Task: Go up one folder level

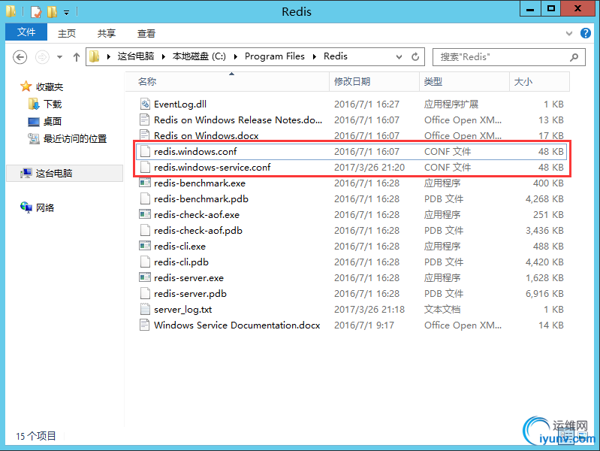Action: (77, 57)
